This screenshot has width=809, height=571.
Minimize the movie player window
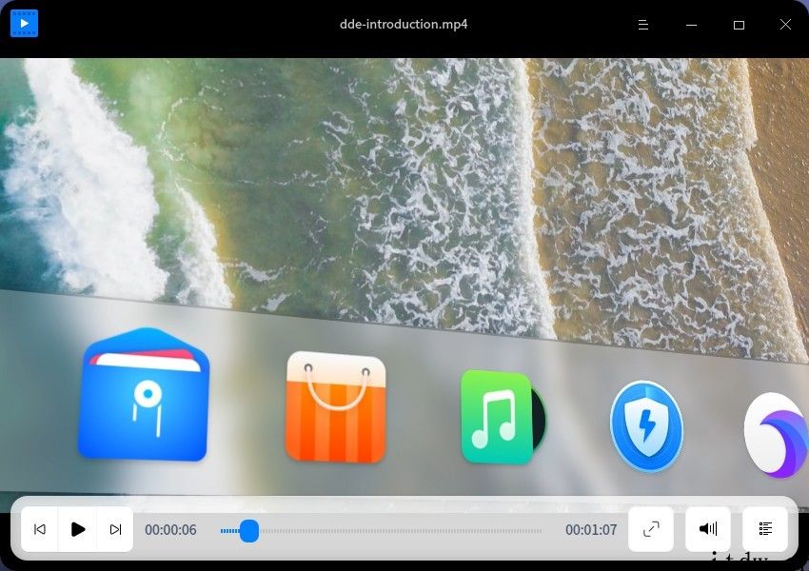click(691, 25)
